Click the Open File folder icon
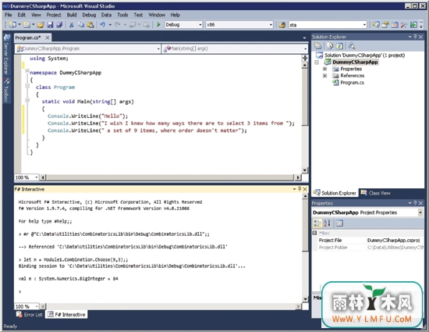429x332 pixels. point(41,25)
